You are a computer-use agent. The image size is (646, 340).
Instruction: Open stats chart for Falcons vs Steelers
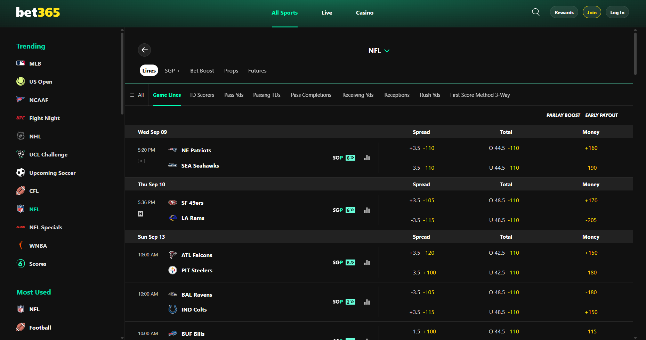[367, 263]
